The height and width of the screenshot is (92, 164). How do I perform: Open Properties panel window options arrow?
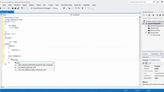click(162, 57)
